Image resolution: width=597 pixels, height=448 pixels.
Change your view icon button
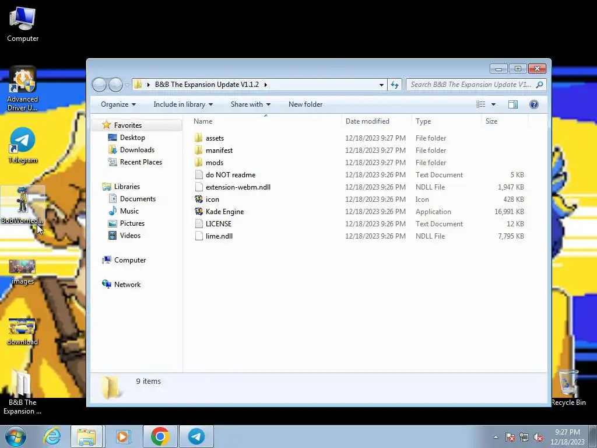(x=481, y=104)
